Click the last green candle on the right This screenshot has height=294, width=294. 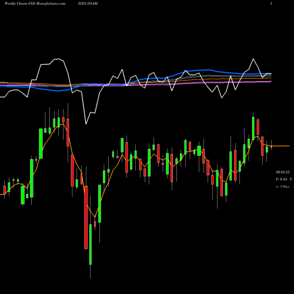coord(267,149)
